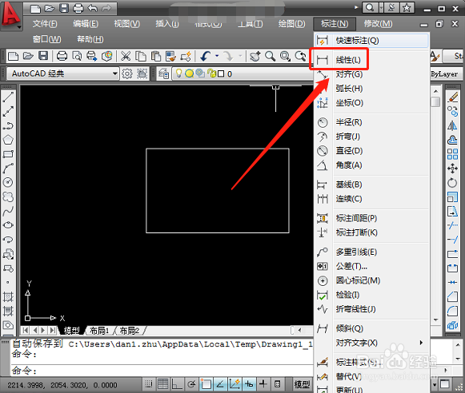465x393 pixels.
Task: Choose 公差(T)... menu entry
Action: (372, 266)
